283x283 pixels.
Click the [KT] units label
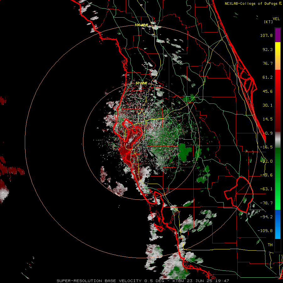point(269,22)
